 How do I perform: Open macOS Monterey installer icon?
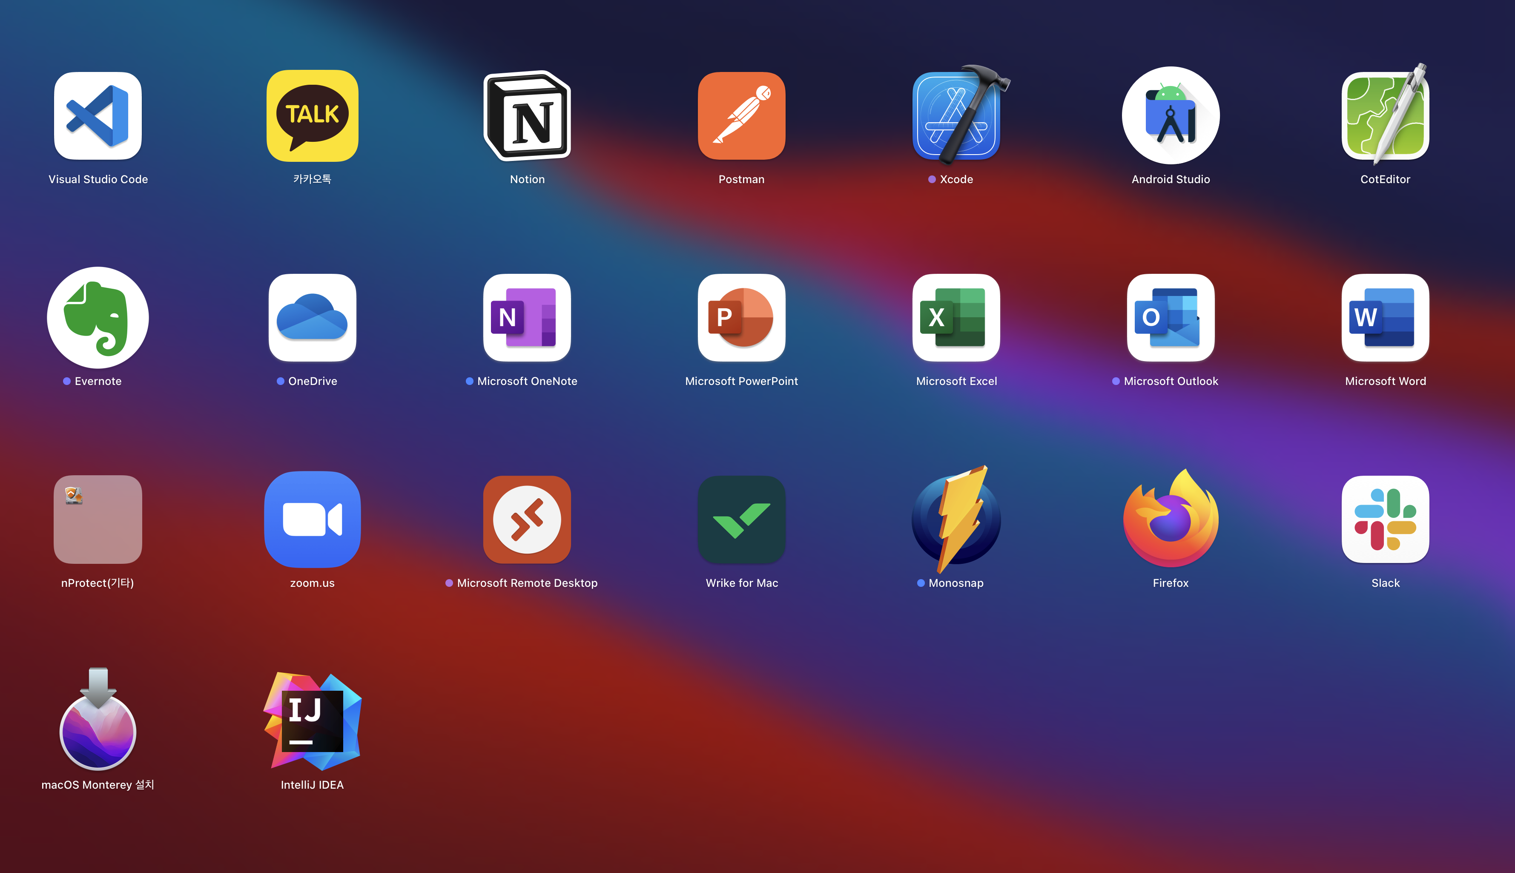pos(98,721)
